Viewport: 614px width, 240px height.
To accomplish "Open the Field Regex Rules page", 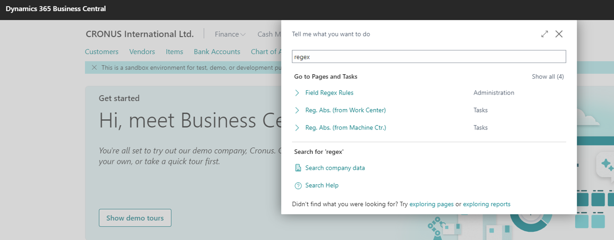I will [329, 93].
